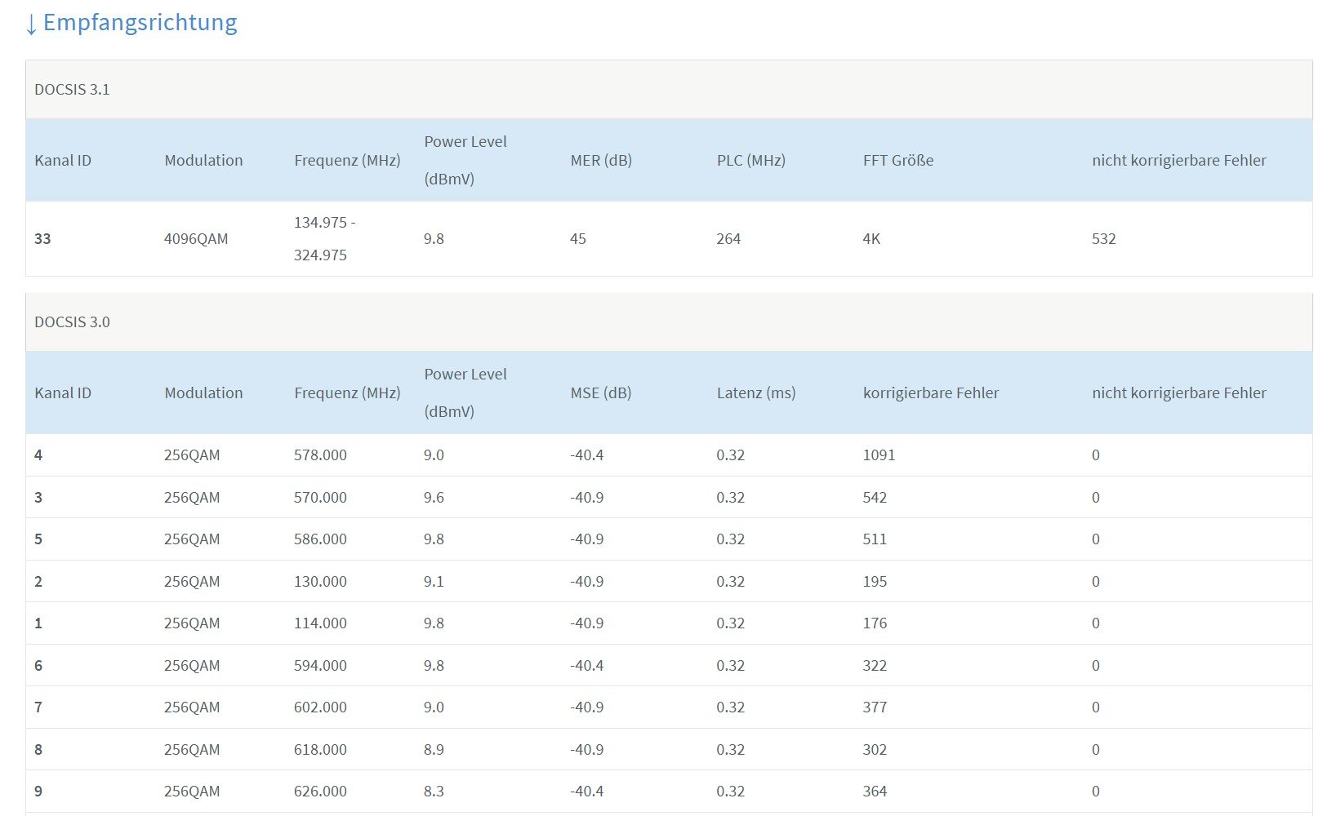This screenshot has width=1327, height=816.
Task: Click Frequenz (MHz) header in DOCSIS 3.0 table
Action: click(347, 393)
